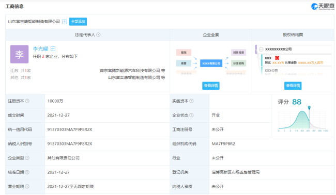Open 南京富腾新能源汽车科技有限公司 link
The width and height of the screenshot is (336, 195).
[130, 71]
